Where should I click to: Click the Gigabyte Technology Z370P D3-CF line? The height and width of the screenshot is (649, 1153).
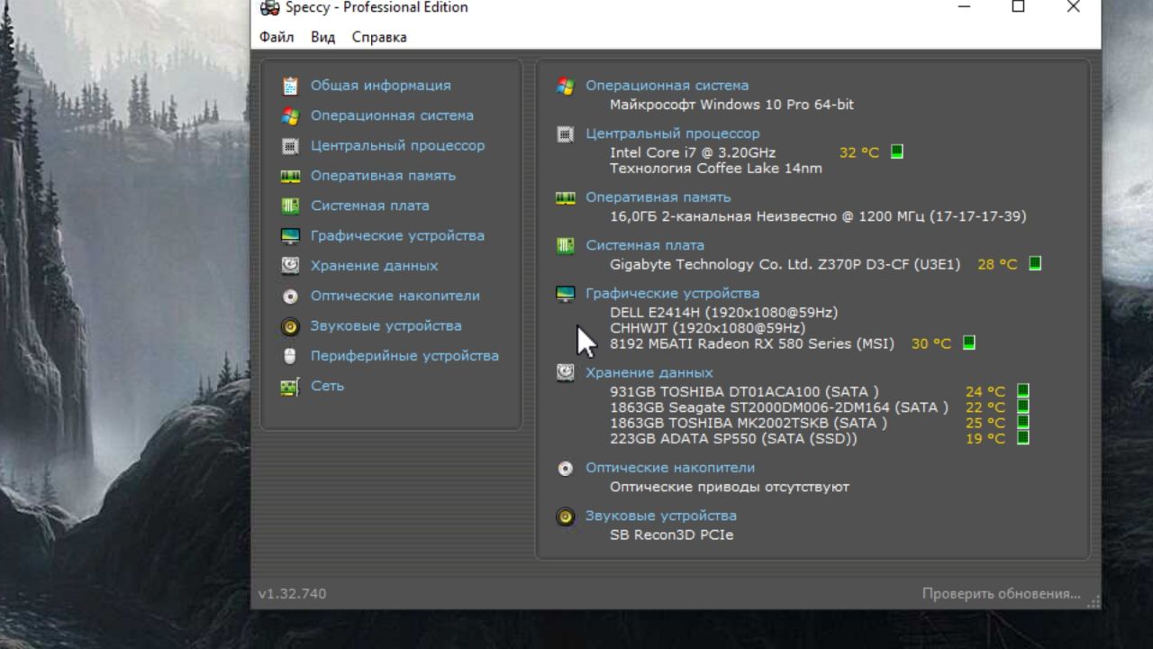[785, 264]
